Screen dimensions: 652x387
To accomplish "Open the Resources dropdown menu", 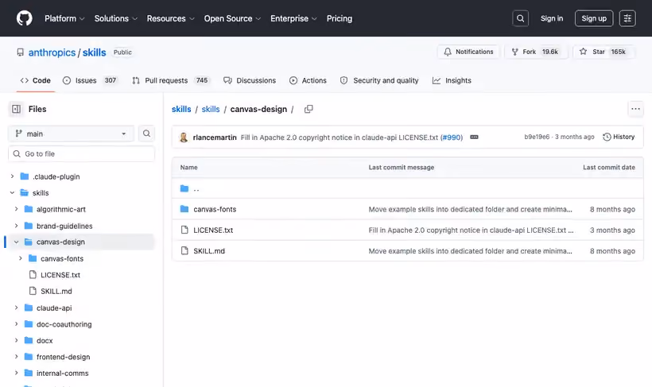I will [170, 18].
